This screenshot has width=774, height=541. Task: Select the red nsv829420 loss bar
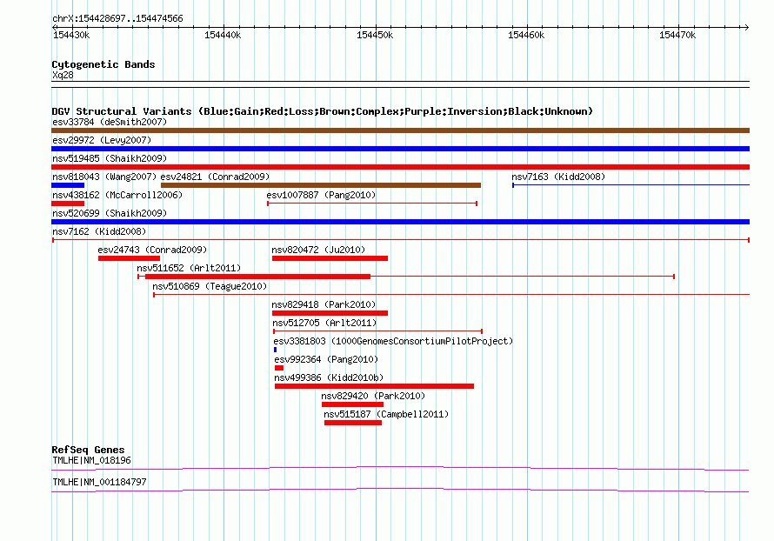pyautogui.click(x=352, y=404)
